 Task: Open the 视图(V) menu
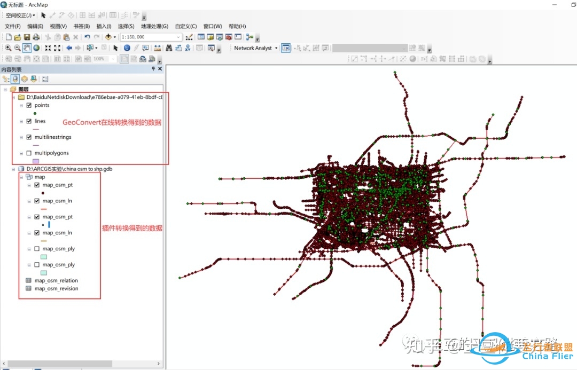point(58,26)
